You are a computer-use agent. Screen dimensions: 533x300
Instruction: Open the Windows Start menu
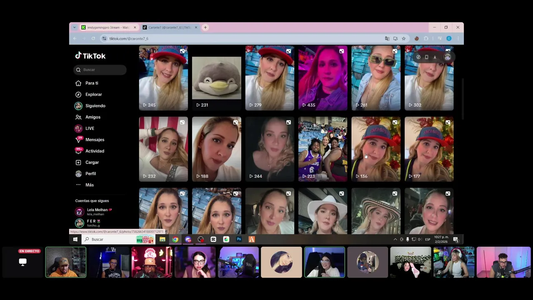[x=75, y=239]
